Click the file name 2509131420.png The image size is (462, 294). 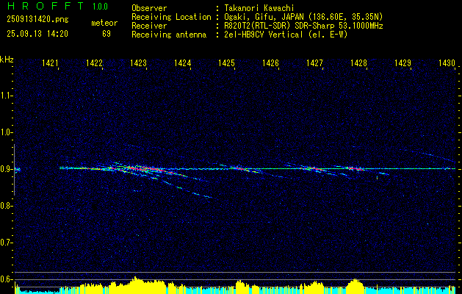pos(37,20)
